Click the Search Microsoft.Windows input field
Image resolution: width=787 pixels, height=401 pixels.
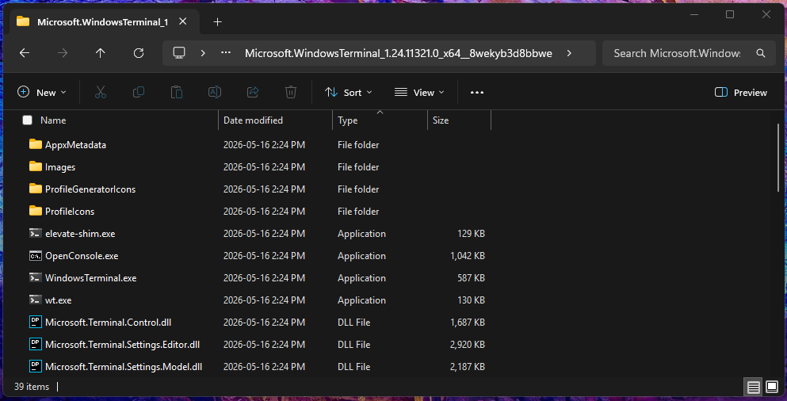pyautogui.click(x=678, y=53)
